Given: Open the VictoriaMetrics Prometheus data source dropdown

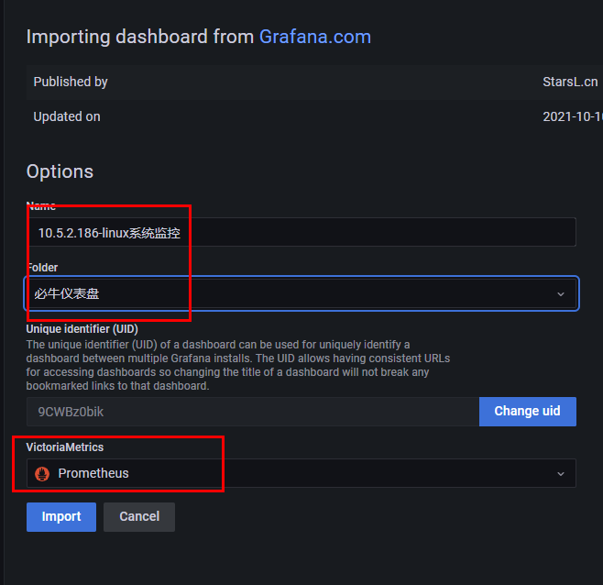Looking at the screenshot, I should tap(301, 473).
